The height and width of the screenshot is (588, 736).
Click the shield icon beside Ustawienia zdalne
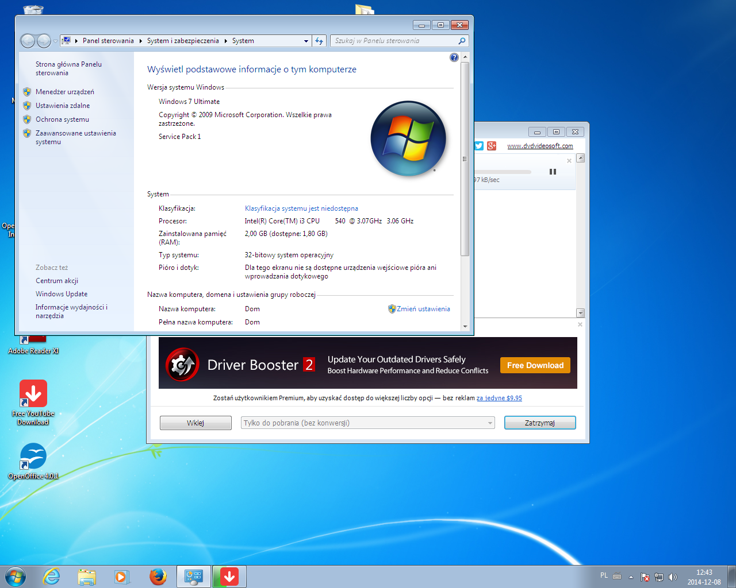click(27, 106)
